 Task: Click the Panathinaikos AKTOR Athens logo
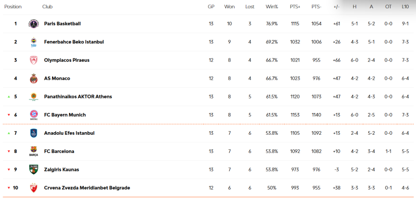point(34,97)
